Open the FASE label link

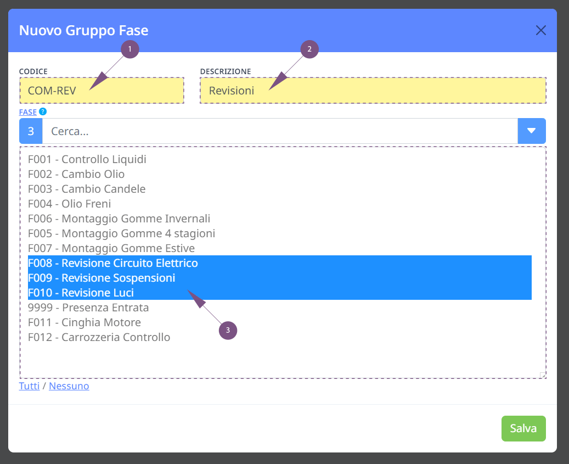click(28, 112)
